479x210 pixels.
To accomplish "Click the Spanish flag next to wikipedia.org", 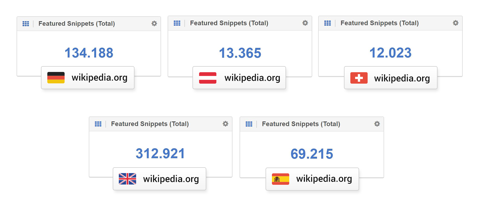I will 280,179.
